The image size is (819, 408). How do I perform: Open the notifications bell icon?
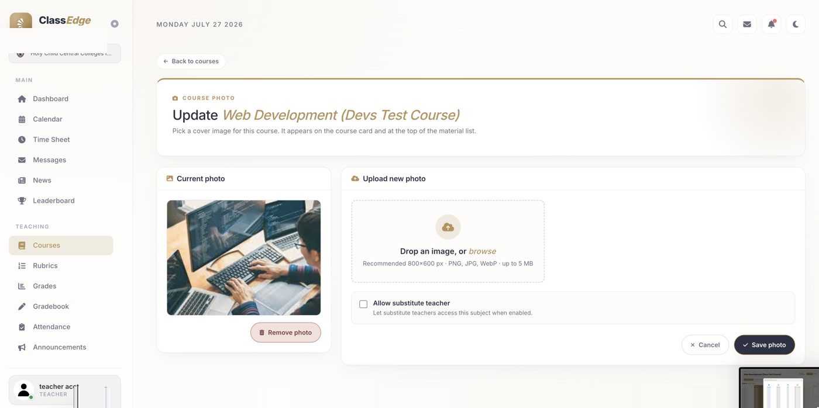pyautogui.click(x=772, y=24)
